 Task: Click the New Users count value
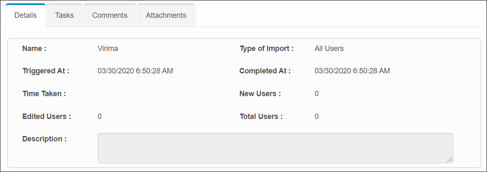[x=316, y=94]
